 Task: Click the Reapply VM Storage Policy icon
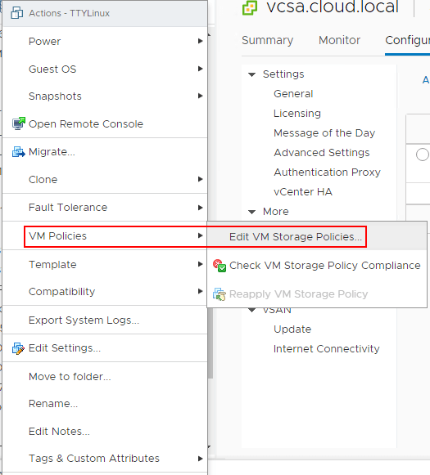coord(220,294)
